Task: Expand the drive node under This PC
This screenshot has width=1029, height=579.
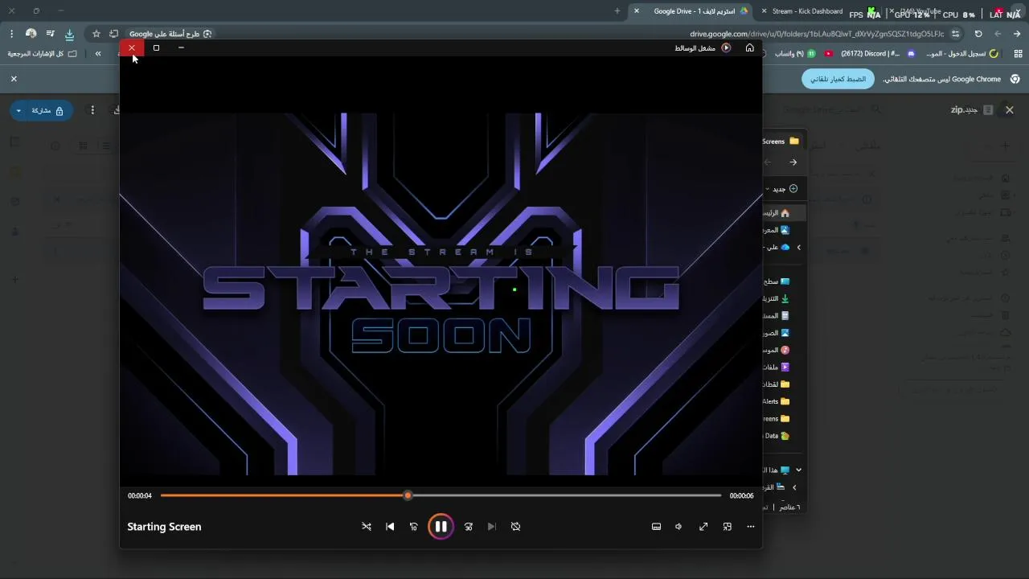Action: 794,487
